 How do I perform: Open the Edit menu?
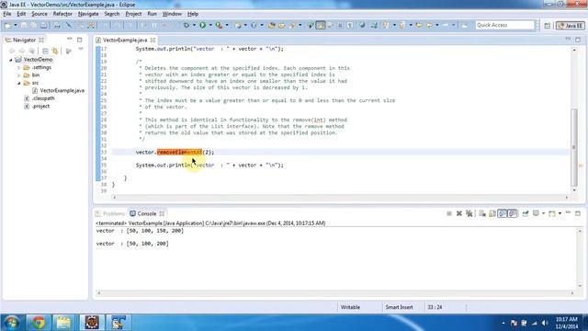pyautogui.click(x=21, y=14)
